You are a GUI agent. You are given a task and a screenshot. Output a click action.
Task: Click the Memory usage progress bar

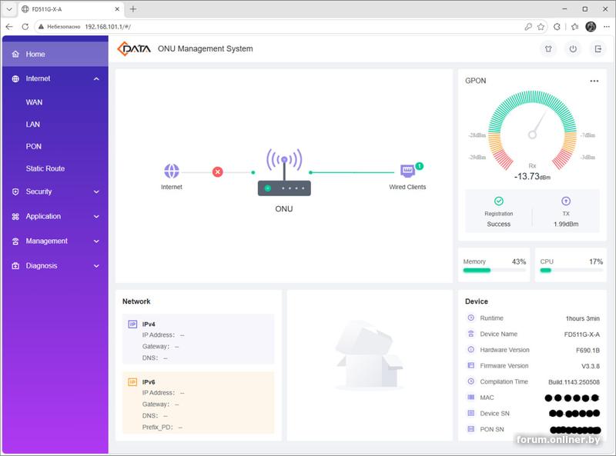(494, 271)
